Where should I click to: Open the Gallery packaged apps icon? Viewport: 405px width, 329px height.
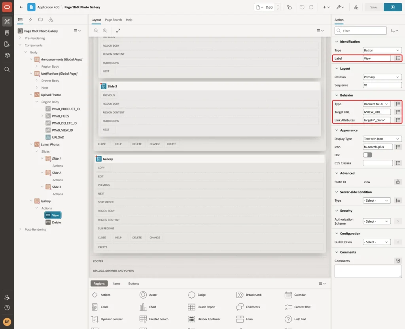pyautogui.click(x=7, y=55)
